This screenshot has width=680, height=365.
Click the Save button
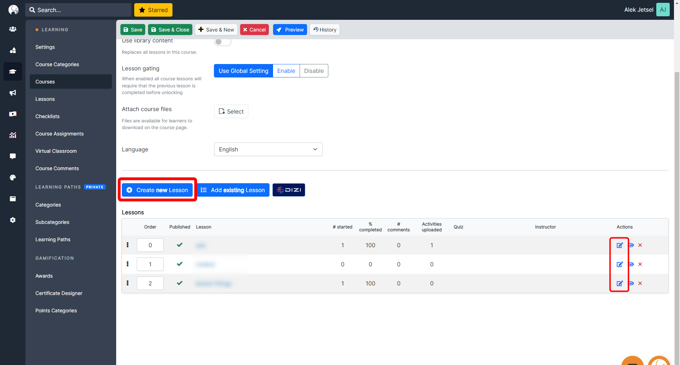click(x=133, y=30)
